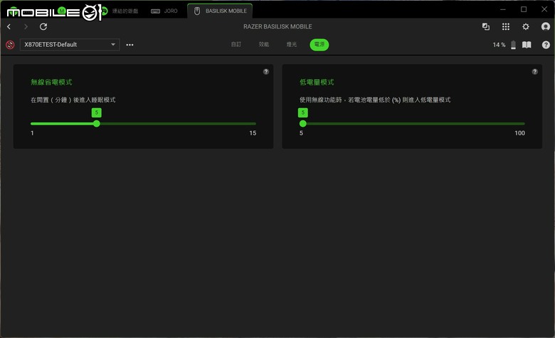Select the BASILISK MOBILE device tab
The height and width of the screenshot is (338, 555).
[220, 11]
